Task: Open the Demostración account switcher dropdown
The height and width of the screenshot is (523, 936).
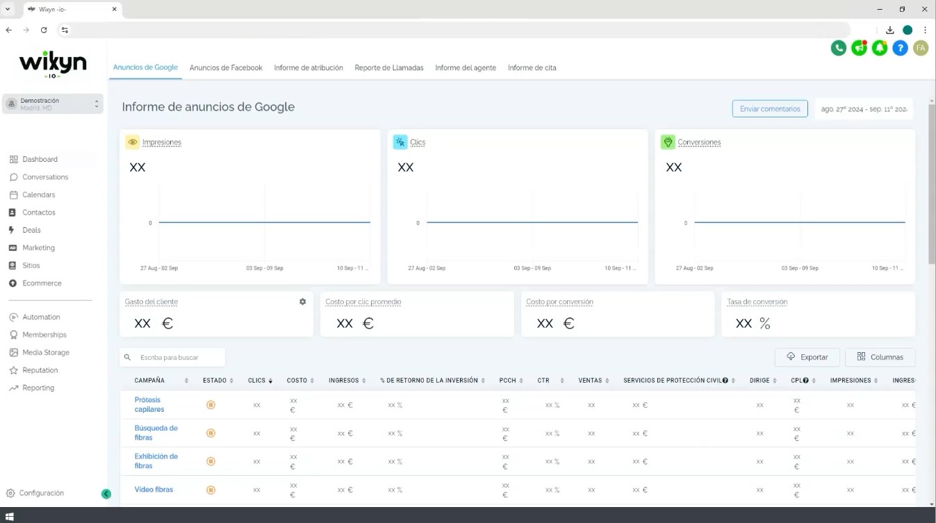Action: 53,104
